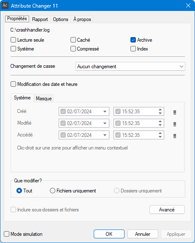The width and height of the screenshot is (195, 243).
Task: Decrease the Modifié time with down arrow
Action: [x=160, y=125]
